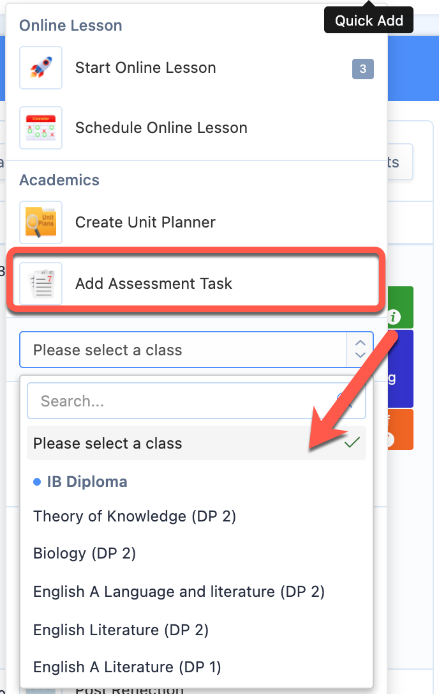Click the calendar icon for Schedule Online Lesson
Viewport: 439px width, 694px height.
[x=41, y=128]
